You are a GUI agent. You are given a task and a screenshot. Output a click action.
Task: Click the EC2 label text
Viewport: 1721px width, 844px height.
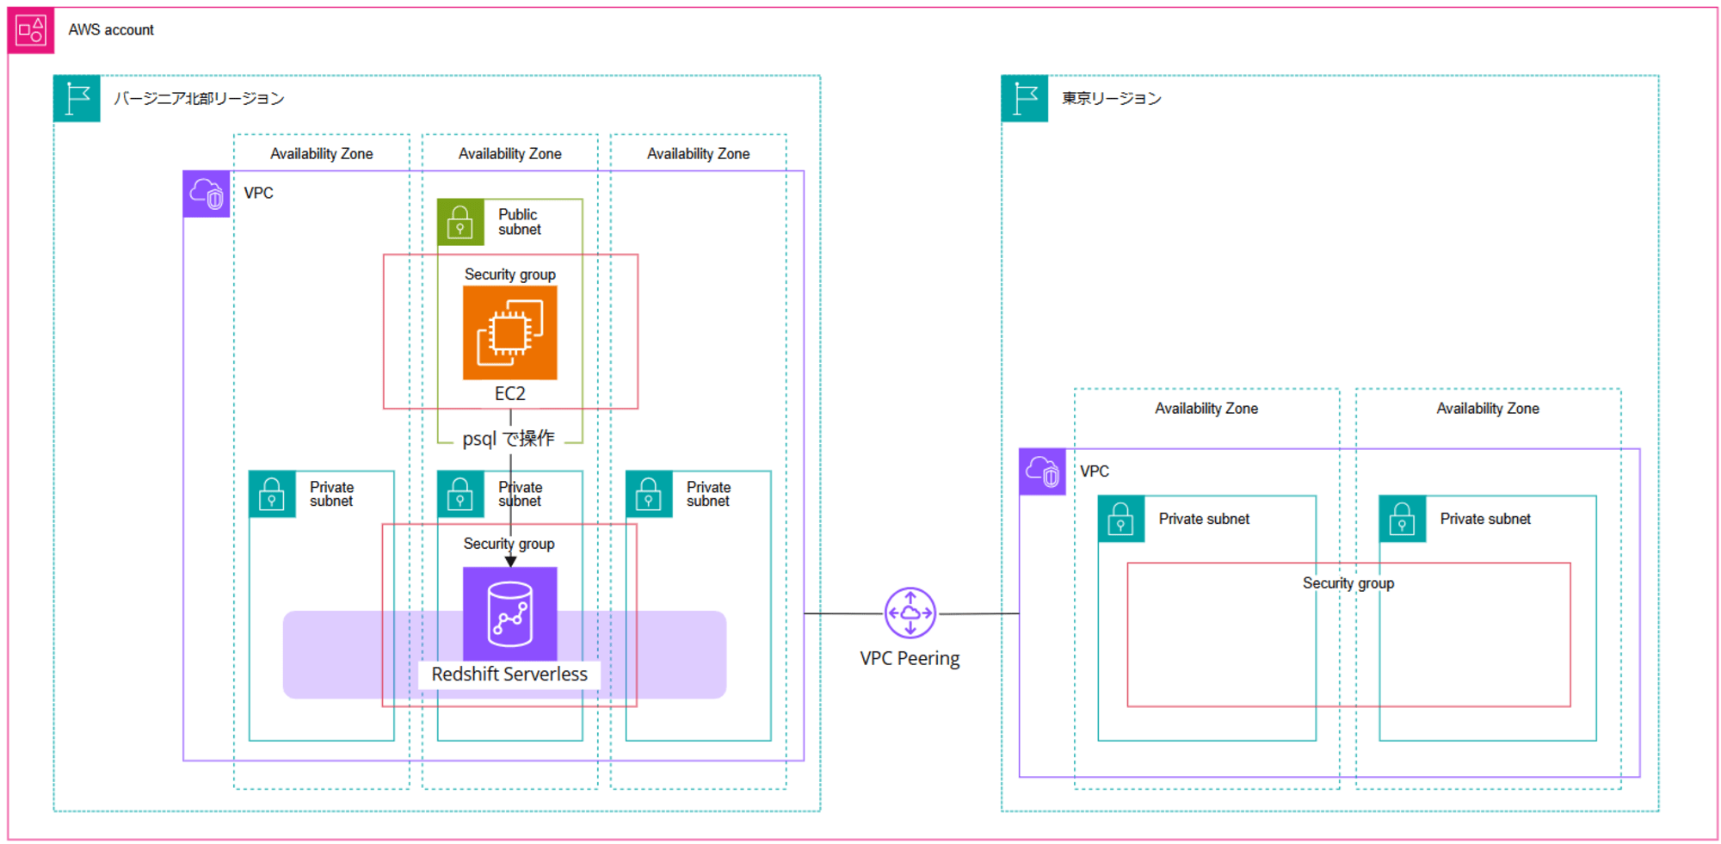[509, 394]
